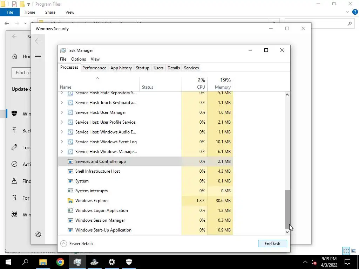The height and width of the screenshot is (269, 359).
Task: Click the Troubleshoot wrench icon in Settings
Action: click(x=14, y=147)
